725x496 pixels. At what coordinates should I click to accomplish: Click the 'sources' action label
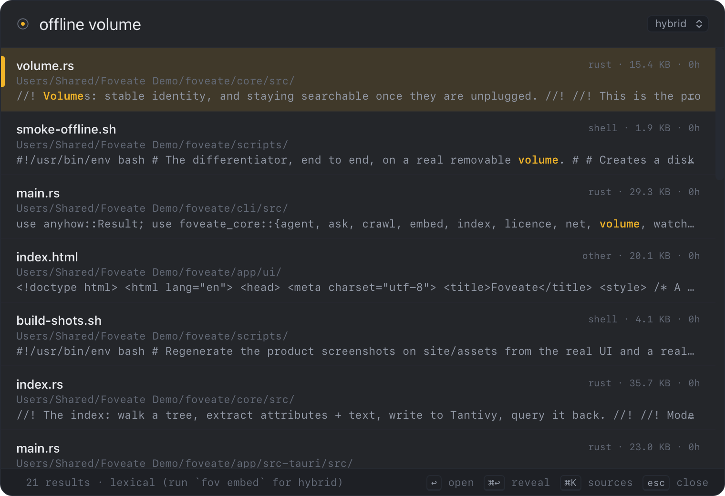(610, 483)
